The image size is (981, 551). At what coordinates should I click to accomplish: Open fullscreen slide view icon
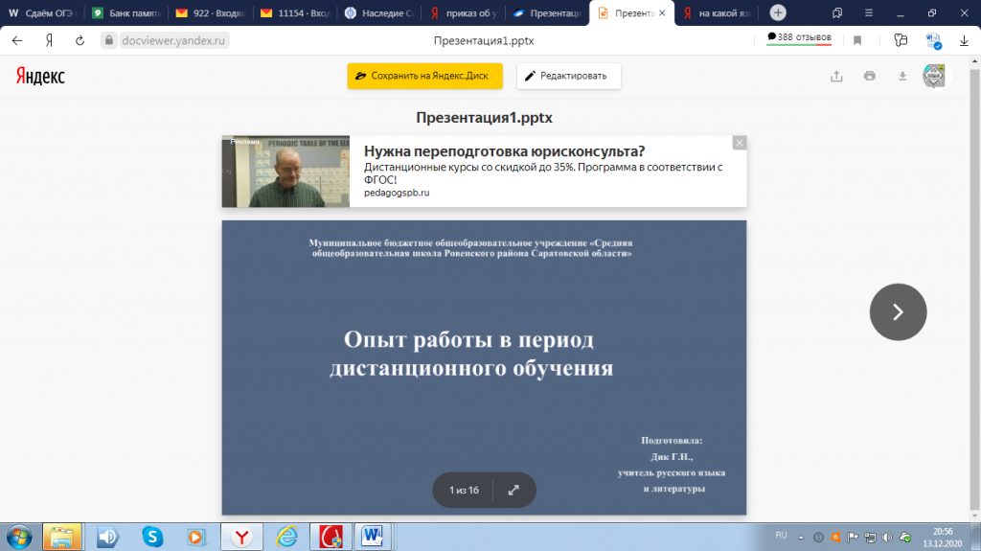513,491
